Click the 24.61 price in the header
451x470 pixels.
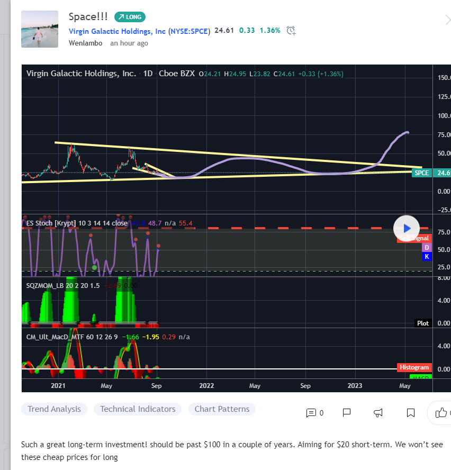(224, 31)
